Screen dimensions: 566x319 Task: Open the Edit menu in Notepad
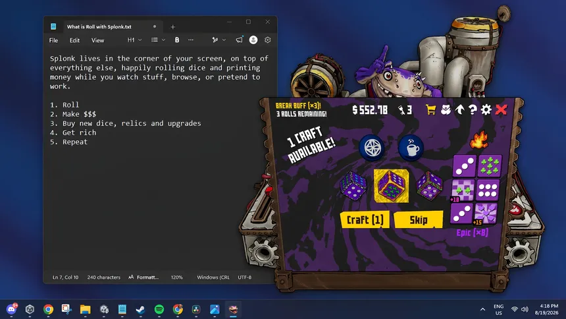pyautogui.click(x=74, y=40)
